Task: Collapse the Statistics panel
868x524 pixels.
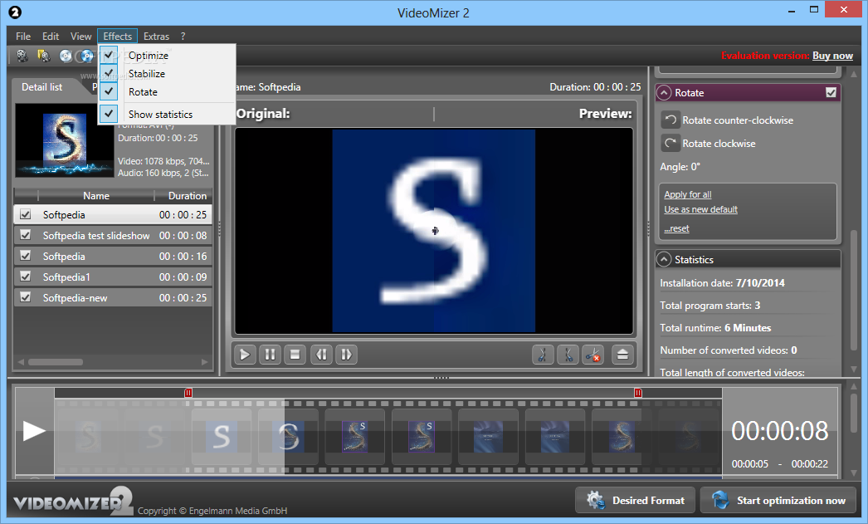Action: pyautogui.click(x=664, y=259)
